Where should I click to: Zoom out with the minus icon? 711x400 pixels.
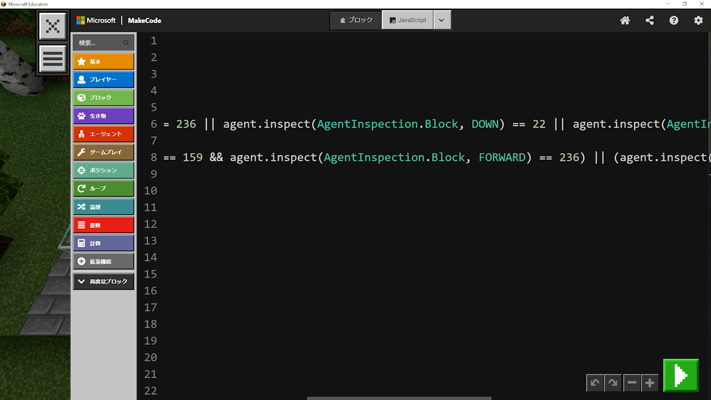click(x=632, y=383)
